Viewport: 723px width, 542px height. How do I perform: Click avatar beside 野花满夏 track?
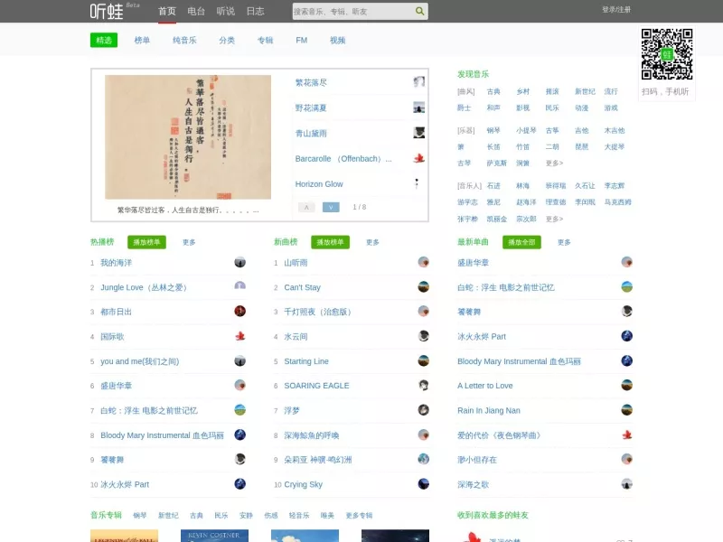point(418,107)
